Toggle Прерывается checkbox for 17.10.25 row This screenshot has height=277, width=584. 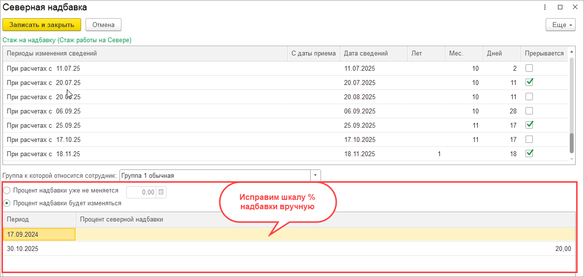[529, 139]
